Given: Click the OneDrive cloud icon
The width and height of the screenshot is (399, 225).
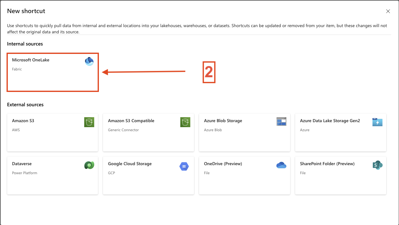Looking at the screenshot, I should click(x=281, y=165).
